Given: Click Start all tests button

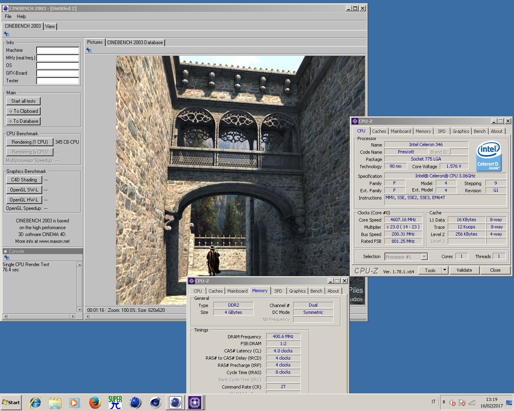Looking at the screenshot, I should coord(23,101).
